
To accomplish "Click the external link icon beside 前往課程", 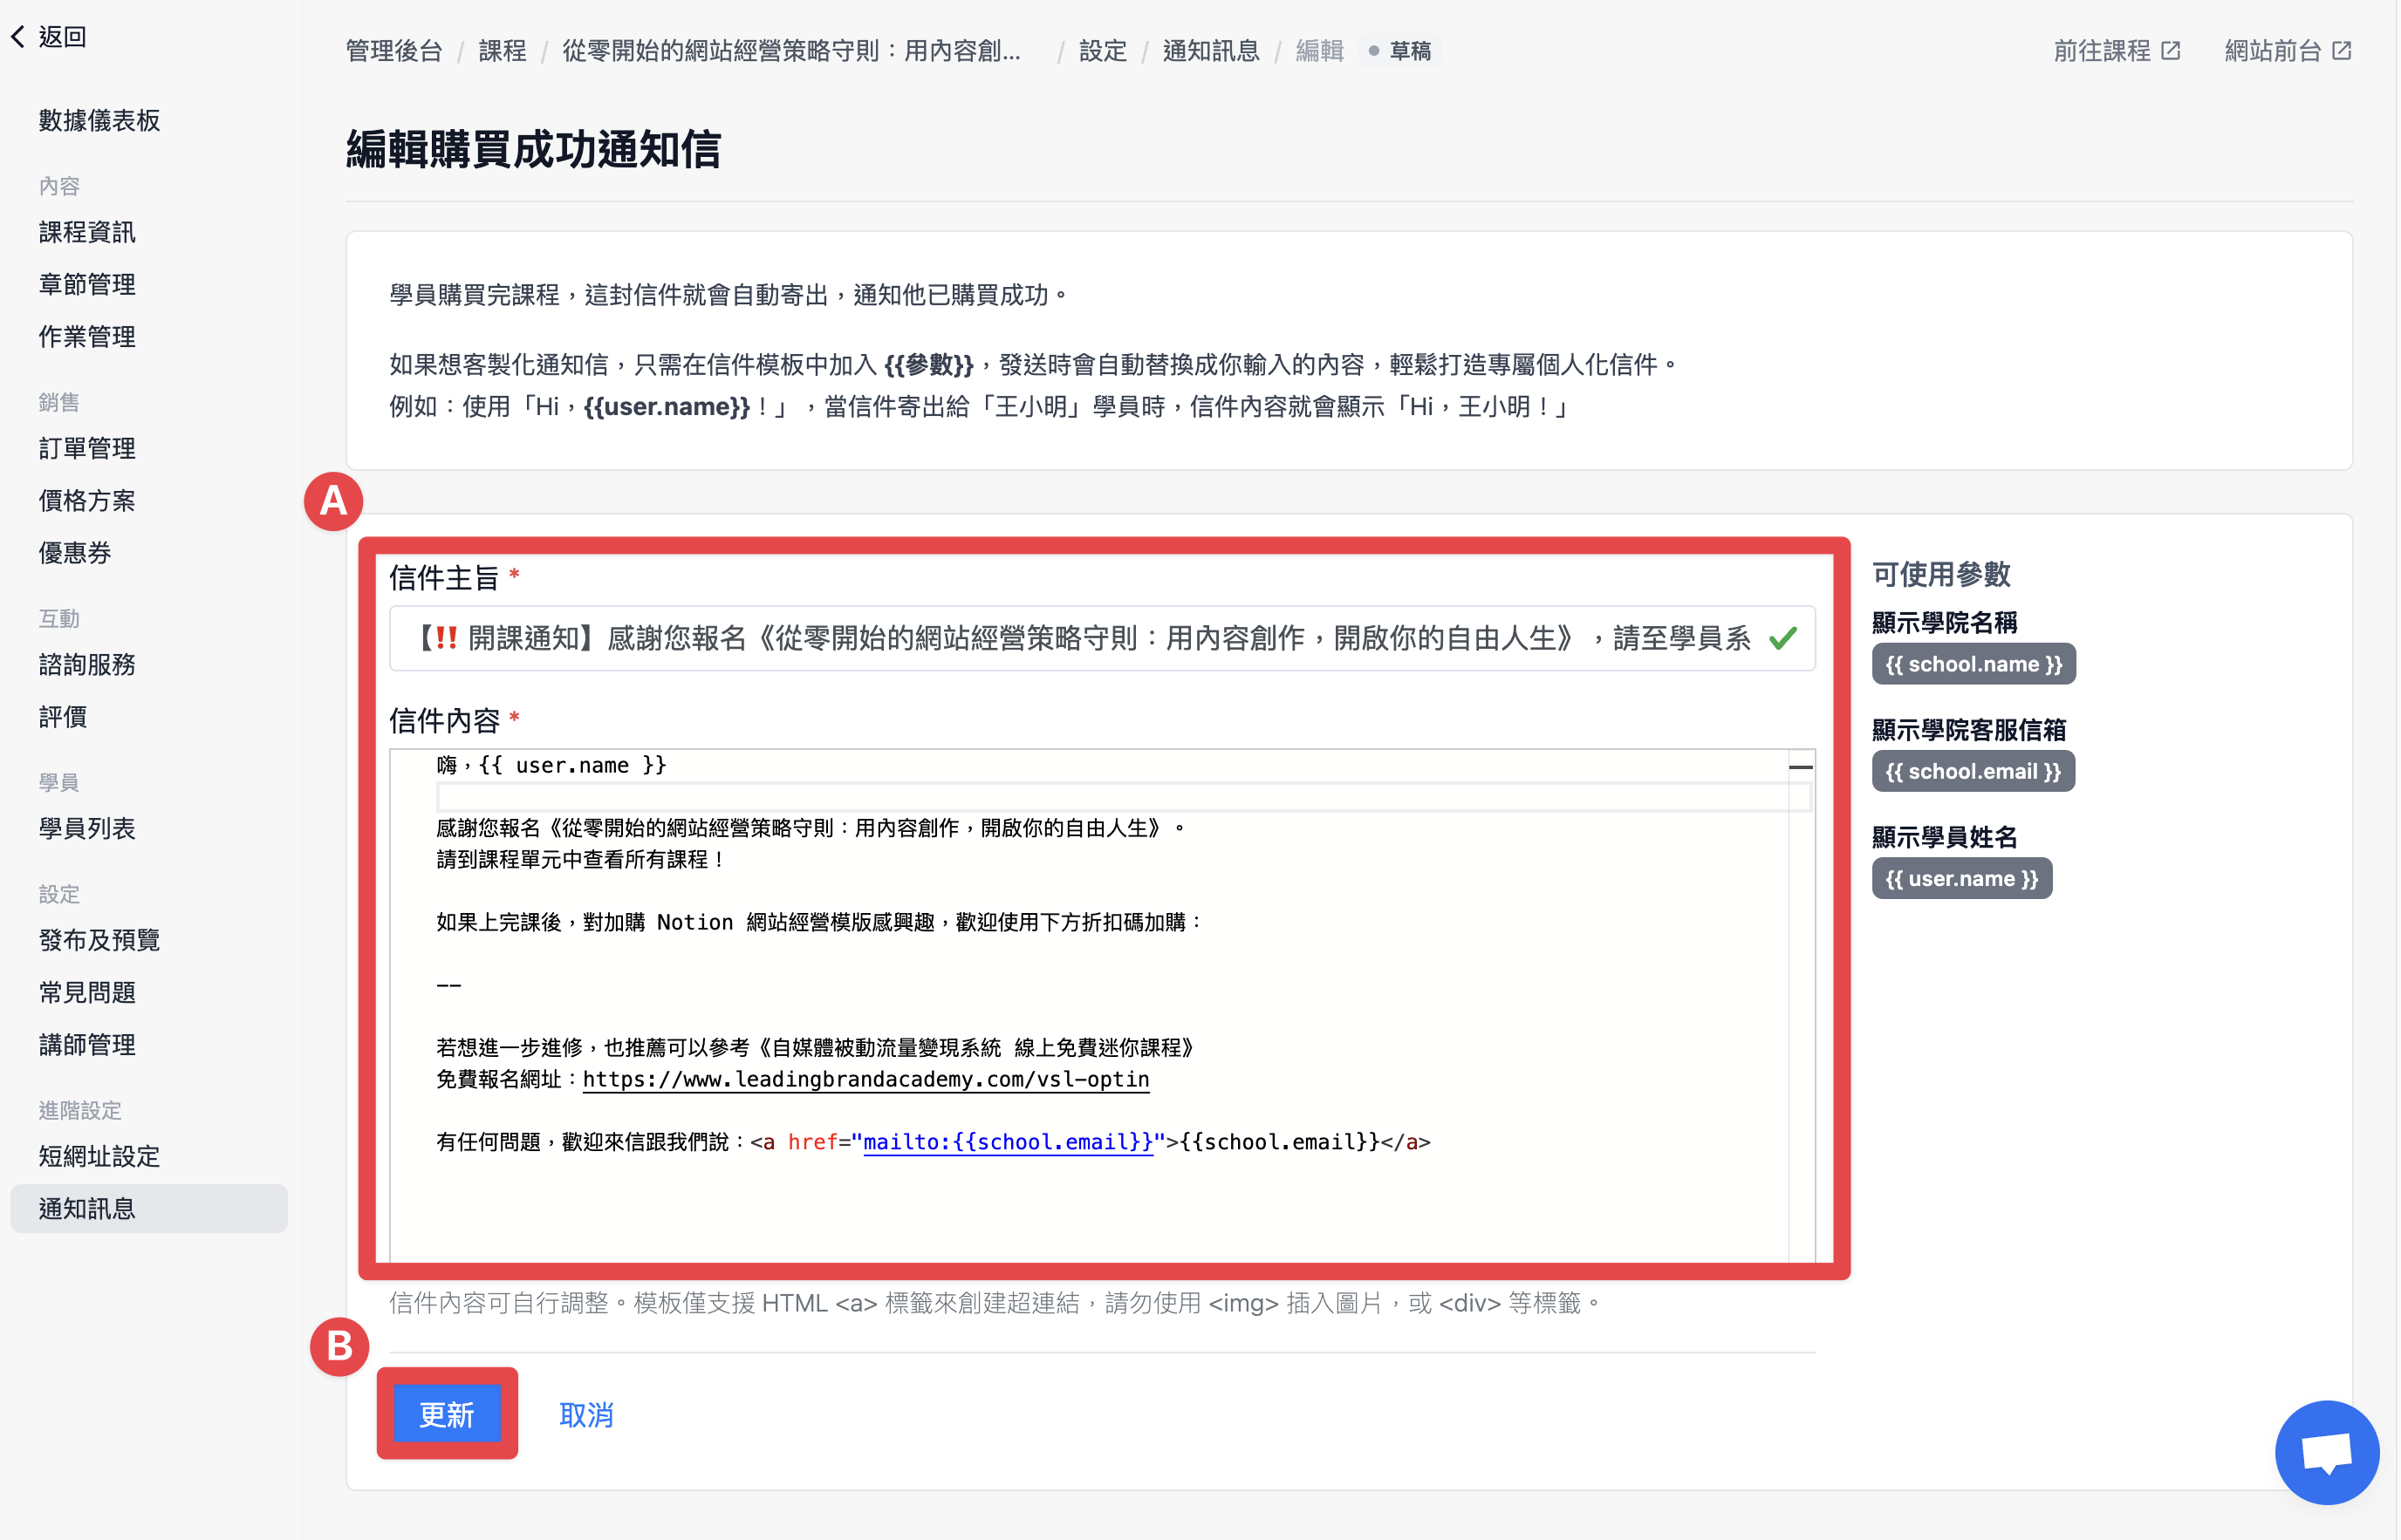I will point(2170,51).
